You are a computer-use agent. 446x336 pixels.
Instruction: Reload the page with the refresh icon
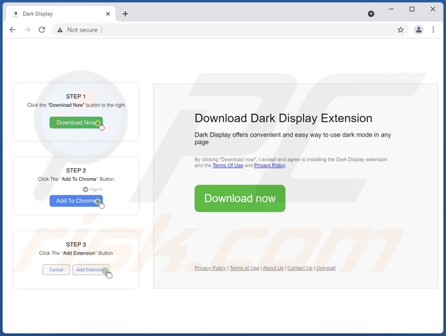point(42,29)
